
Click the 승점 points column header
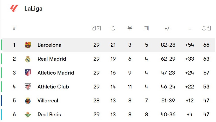[206, 28]
